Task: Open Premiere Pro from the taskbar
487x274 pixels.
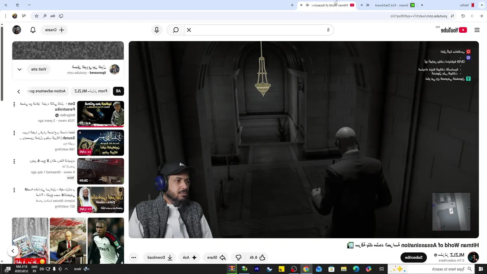Action: pos(257,269)
